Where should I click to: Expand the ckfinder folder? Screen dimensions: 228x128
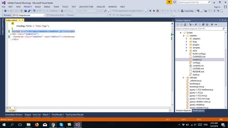click(x=183, y=78)
